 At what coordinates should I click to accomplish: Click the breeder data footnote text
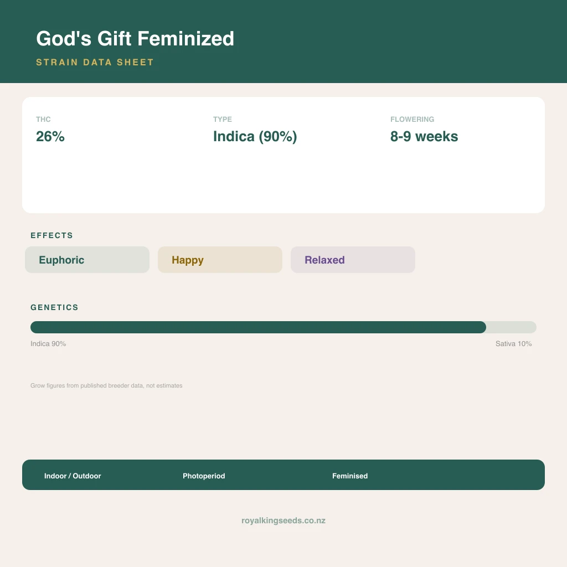[x=106, y=385]
